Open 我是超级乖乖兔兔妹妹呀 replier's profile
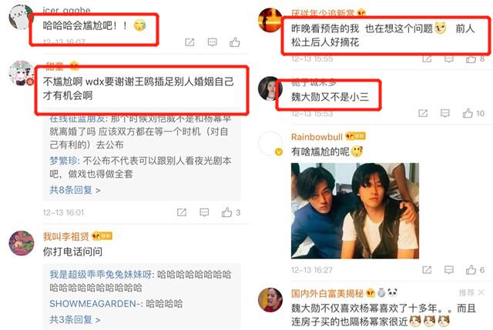 101,275
